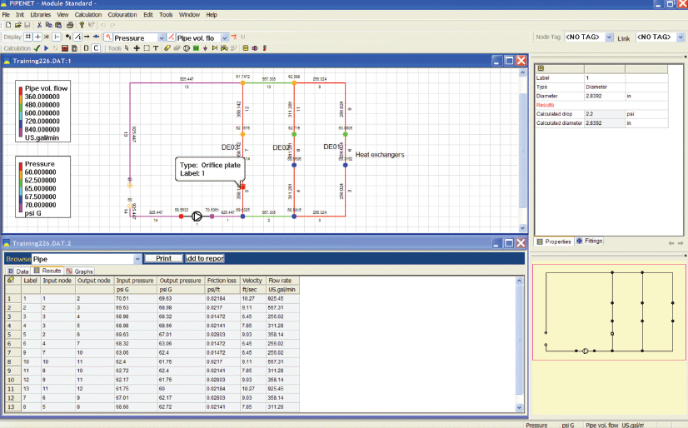Toggle flow direction arrow display
This screenshot has height=428, width=688.
tap(87, 37)
